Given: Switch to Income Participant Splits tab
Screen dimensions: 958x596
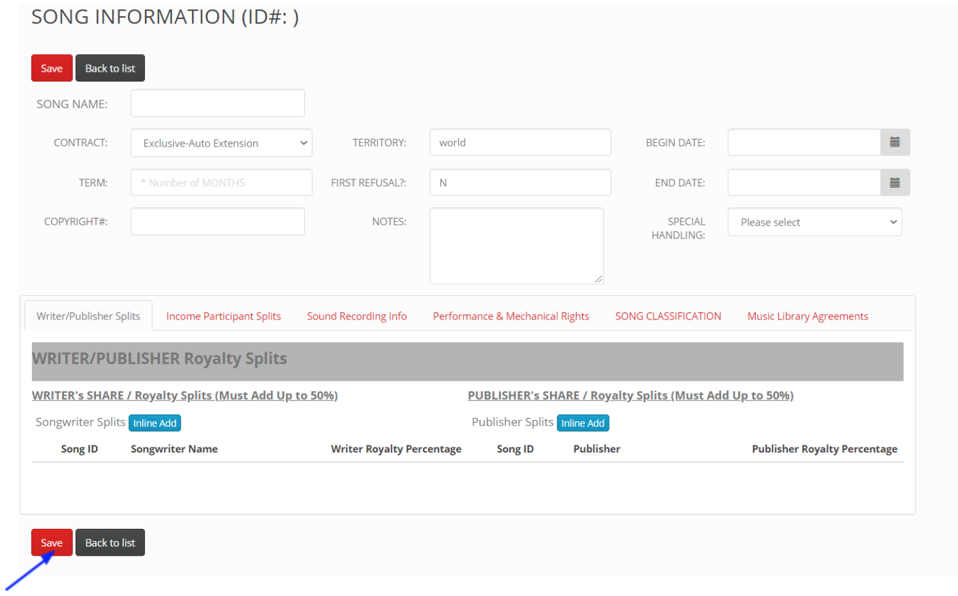Looking at the screenshot, I should point(223,316).
